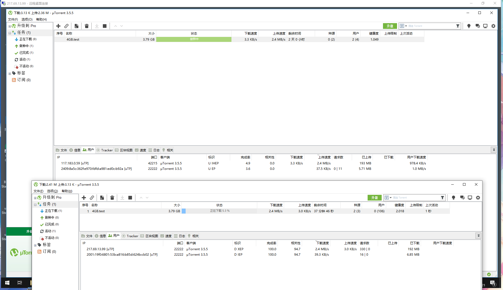503x290 pixels.
Task: Switch to Tracker tab in downloading window
Action: coord(130,236)
